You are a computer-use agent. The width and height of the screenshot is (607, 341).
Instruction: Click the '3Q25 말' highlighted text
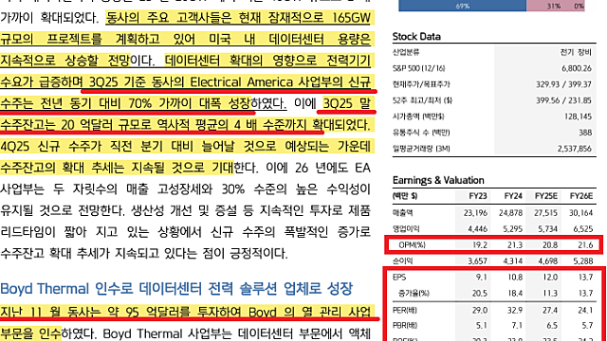click(x=346, y=103)
